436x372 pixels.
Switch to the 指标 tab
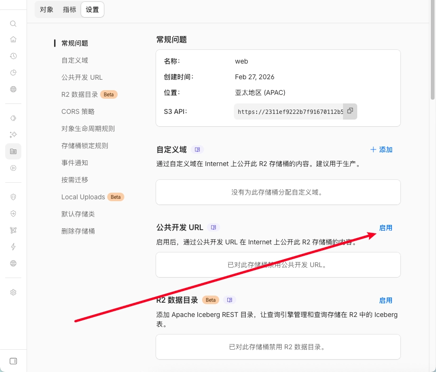point(69,9)
